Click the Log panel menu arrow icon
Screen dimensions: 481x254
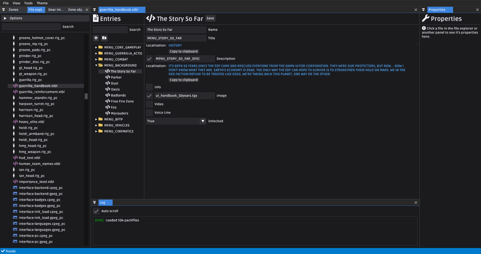(x=94, y=203)
